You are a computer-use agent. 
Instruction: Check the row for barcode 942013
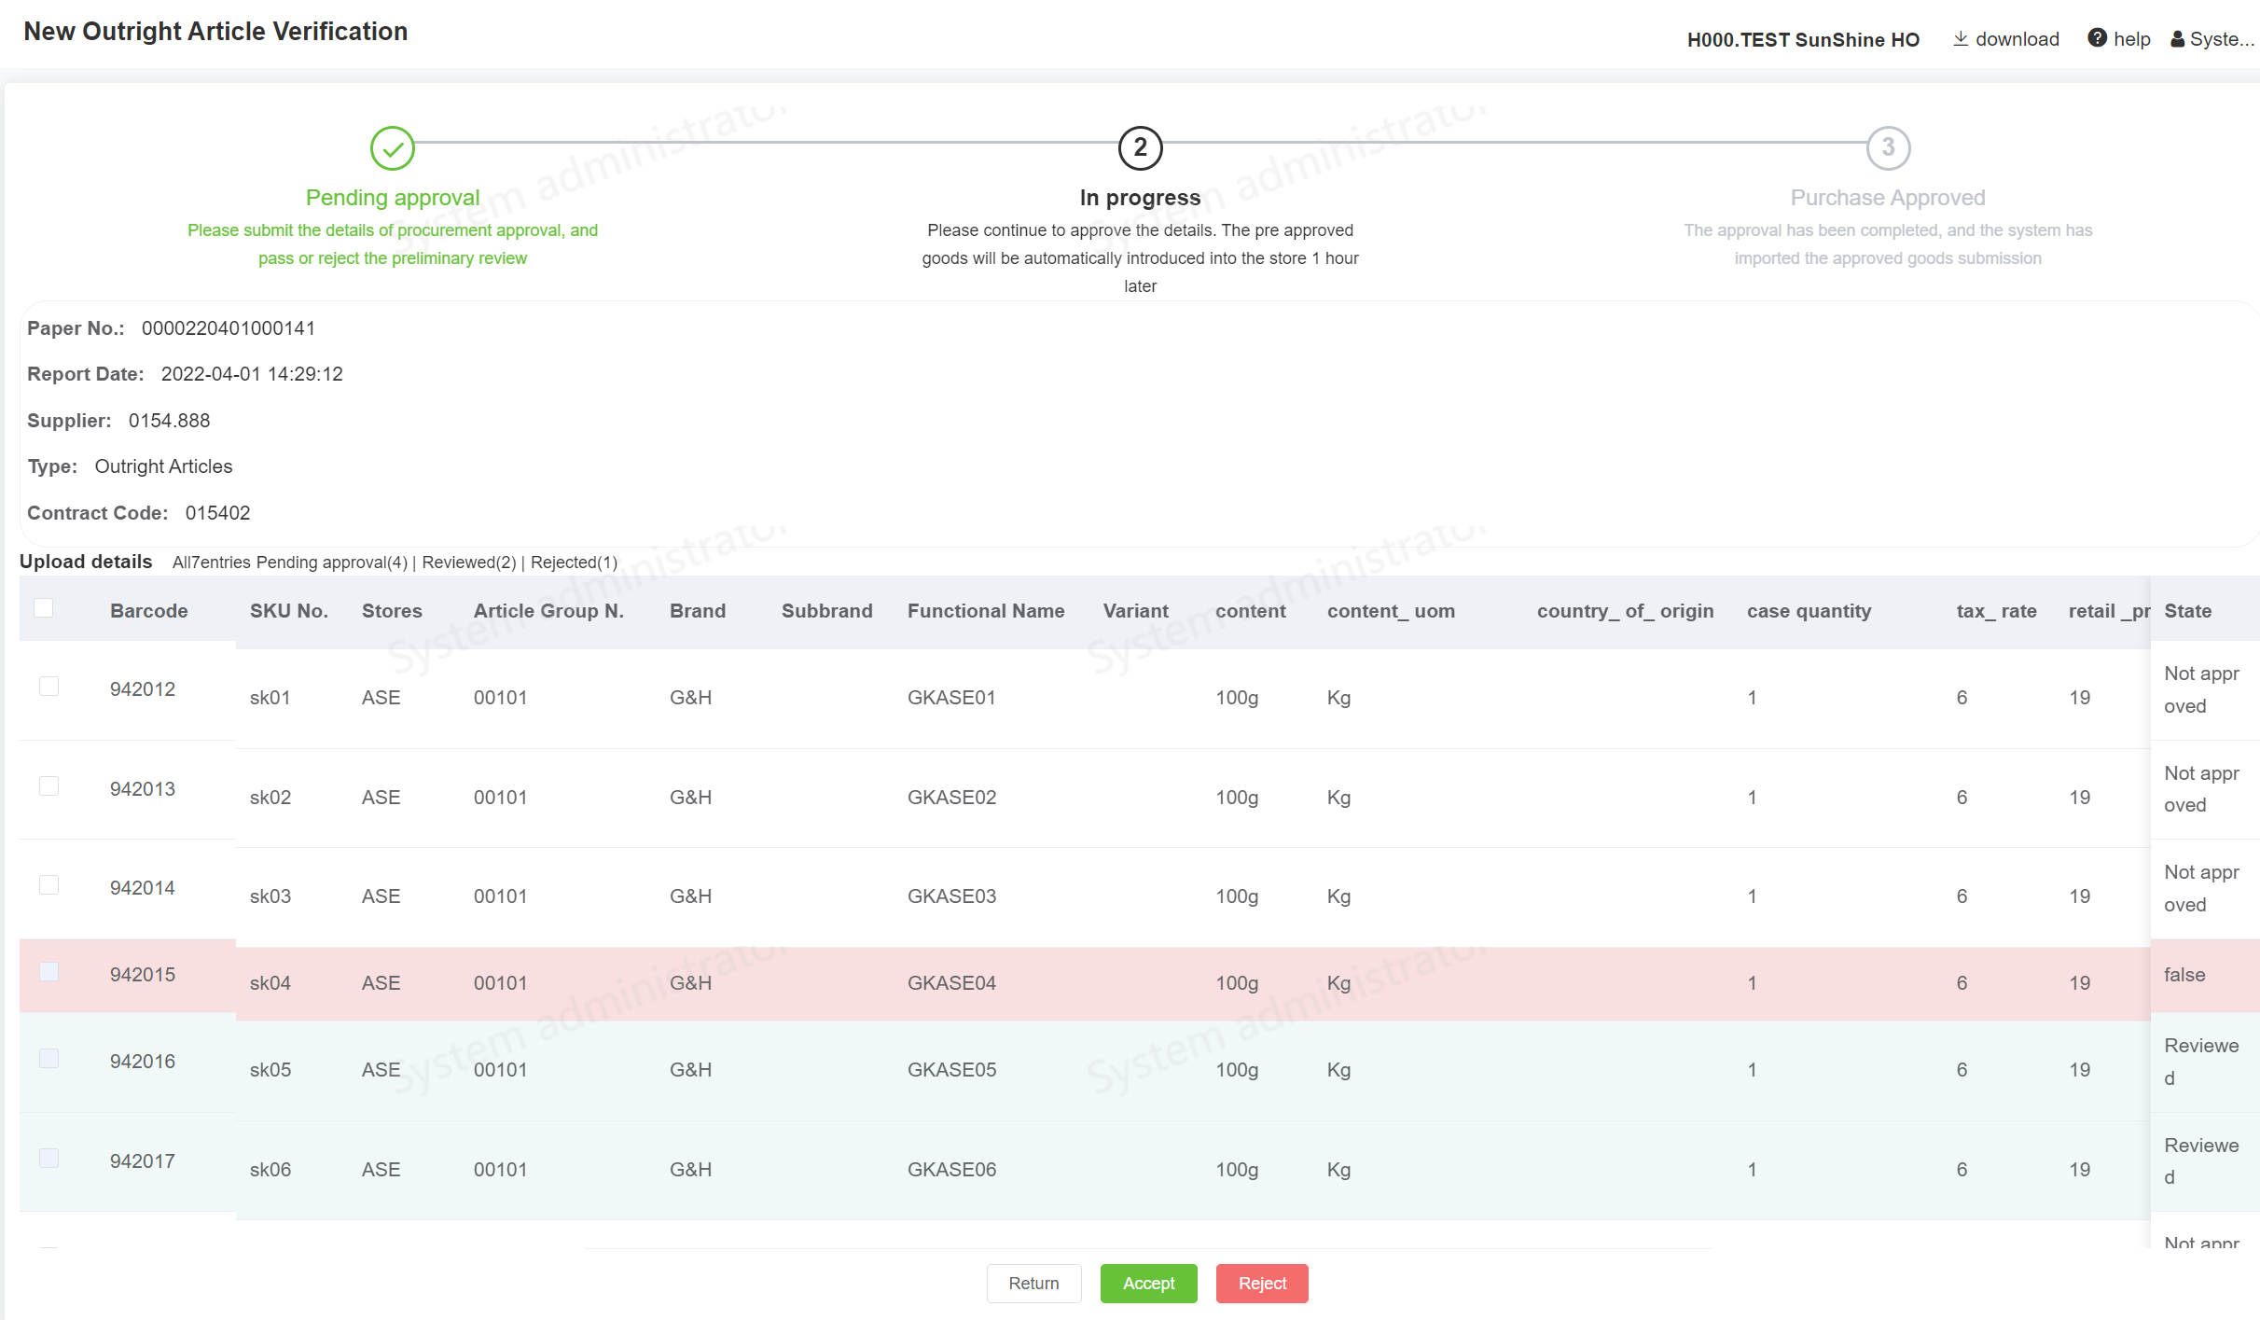(x=49, y=786)
